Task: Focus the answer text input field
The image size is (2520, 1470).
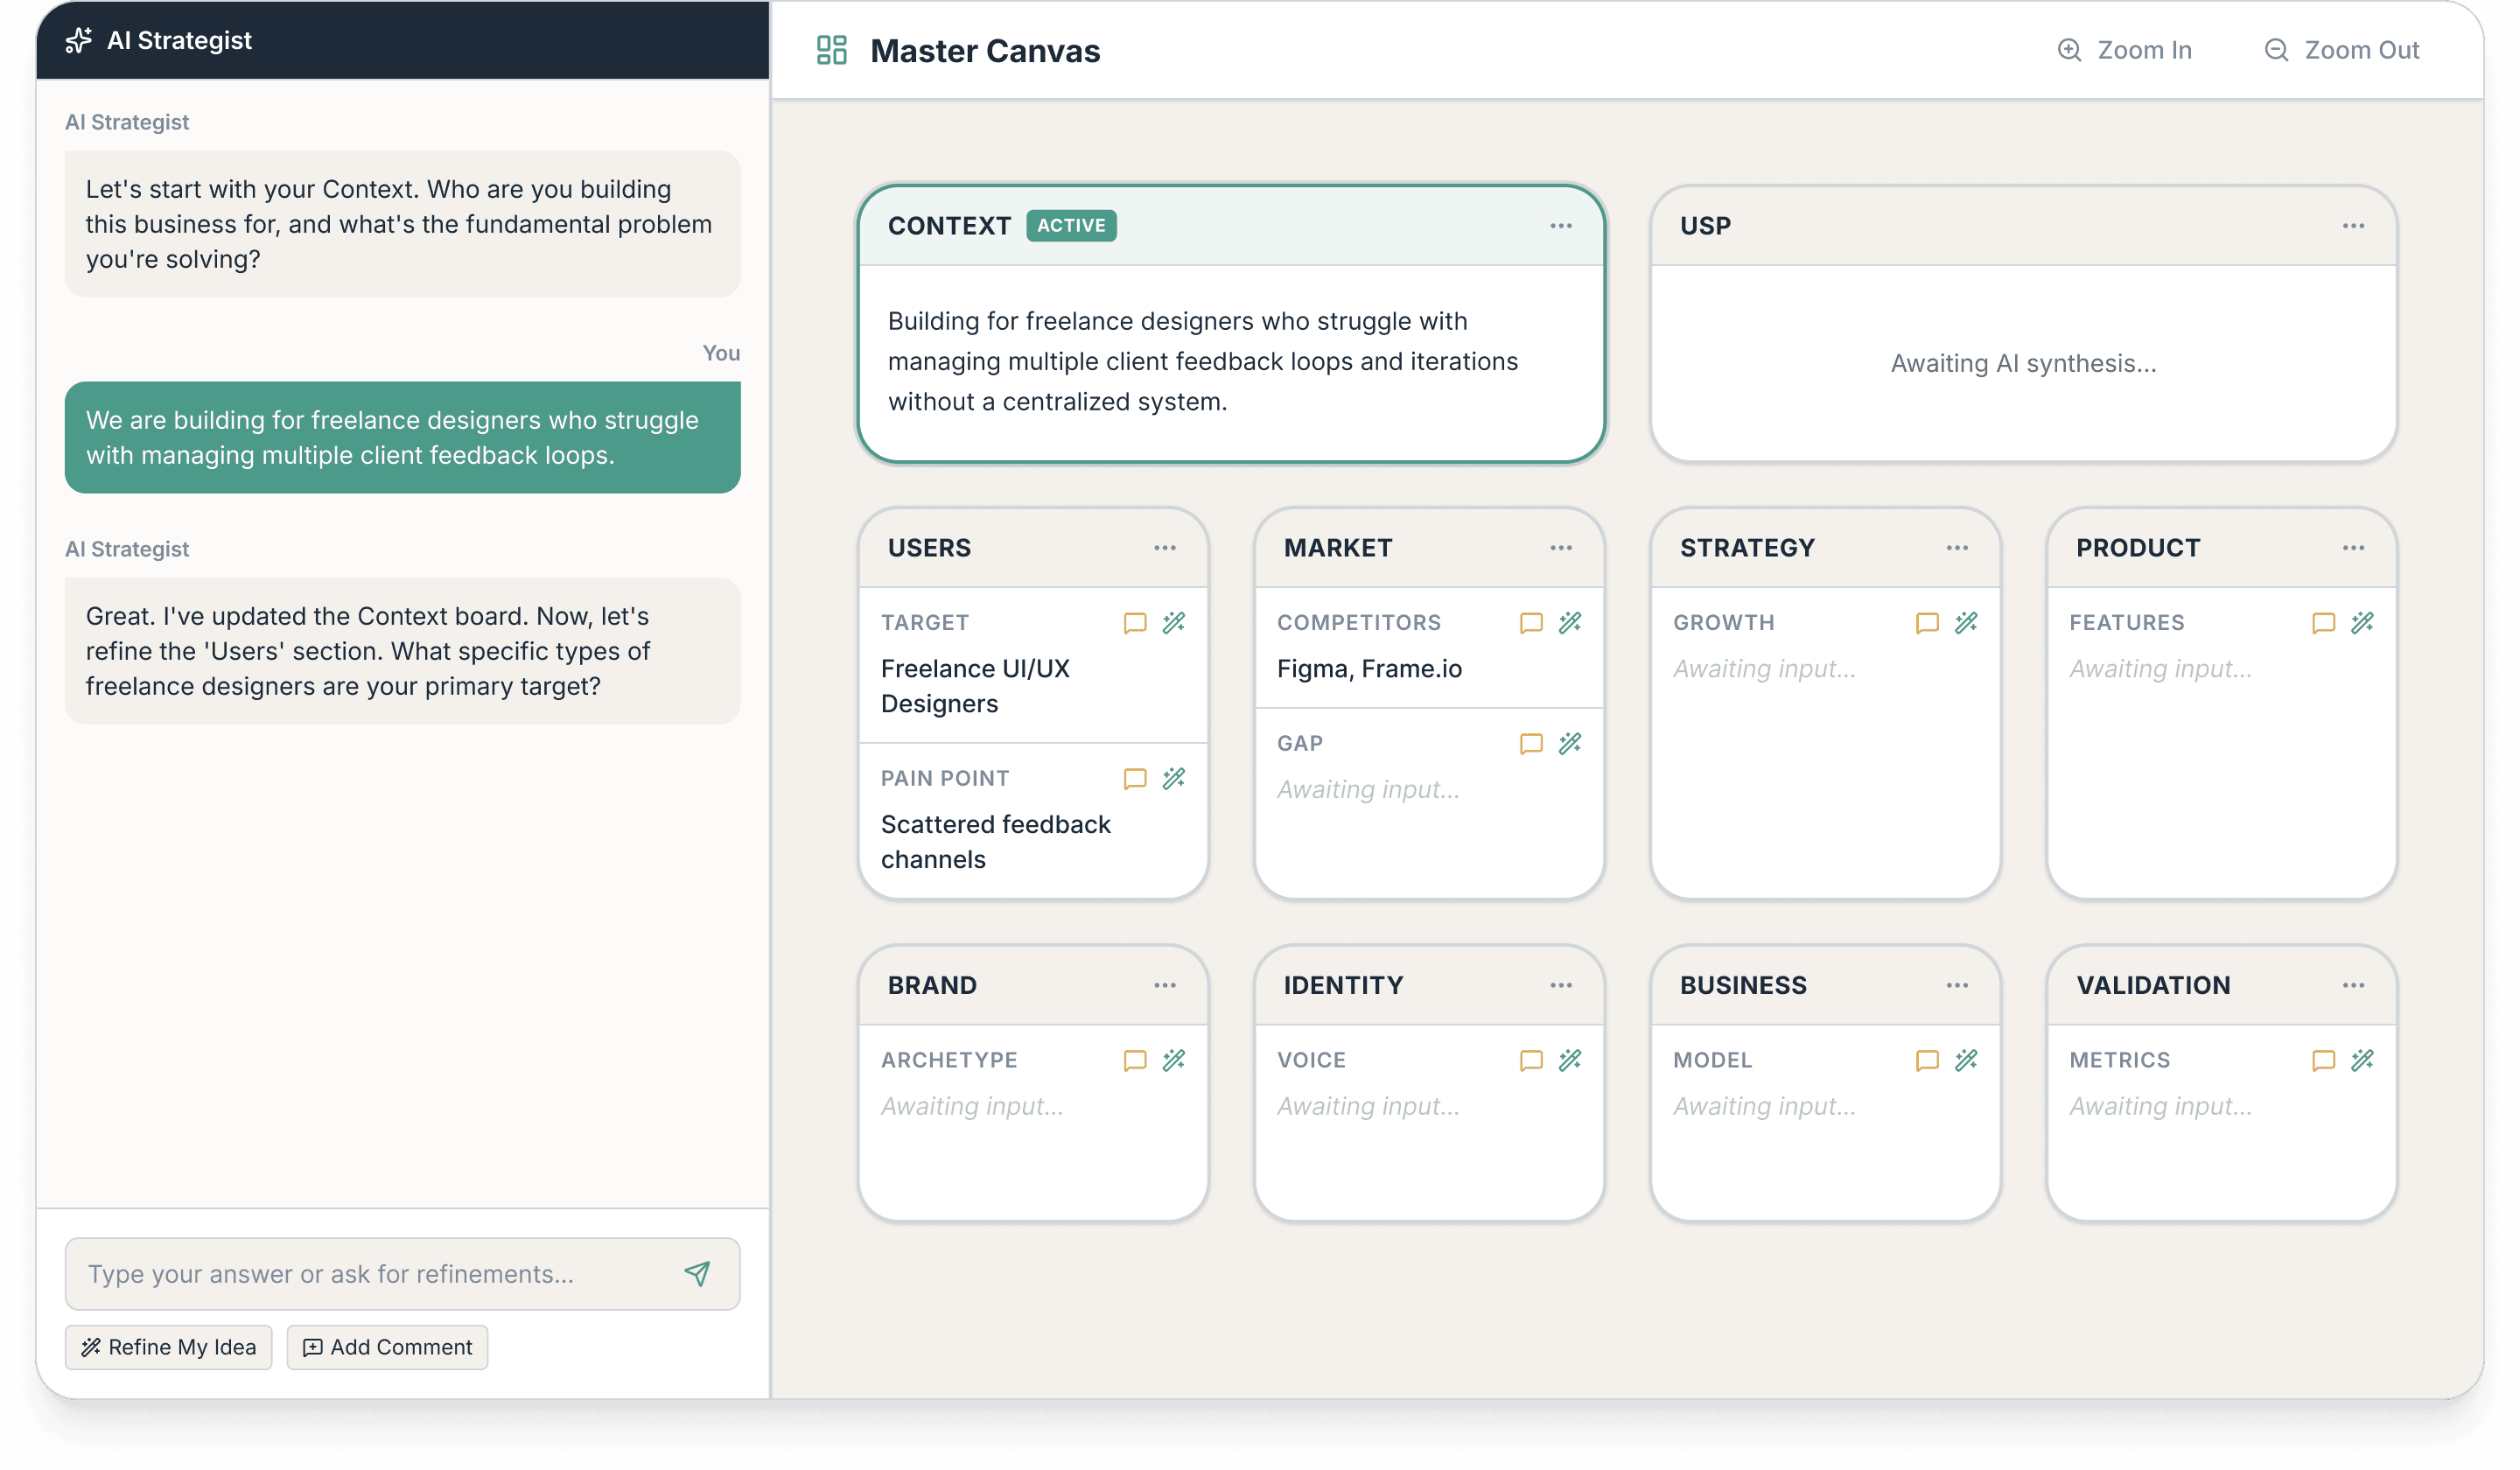Action: click(370, 1273)
